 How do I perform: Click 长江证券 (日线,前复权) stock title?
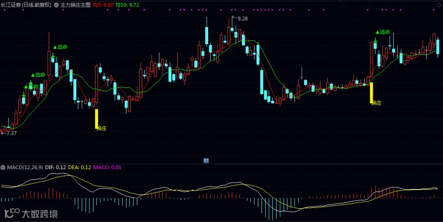(x=26, y=5)
